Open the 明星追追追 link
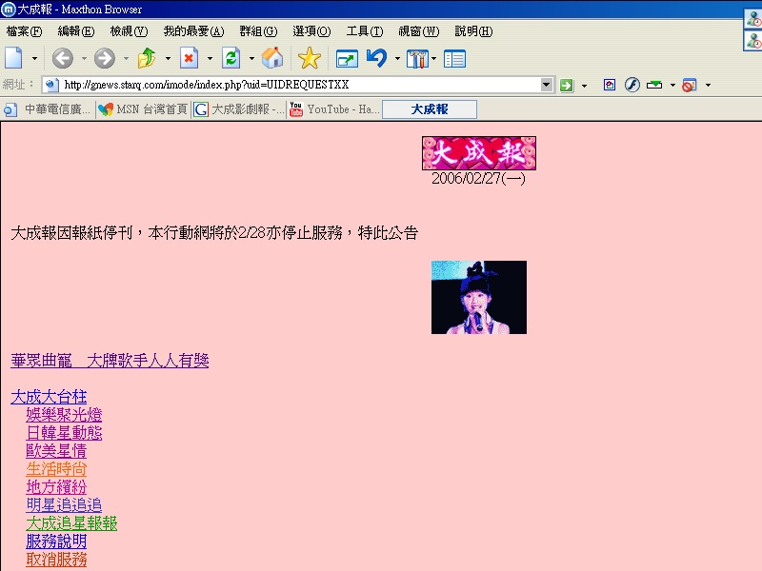762x571 pixels. click(64, 505)
